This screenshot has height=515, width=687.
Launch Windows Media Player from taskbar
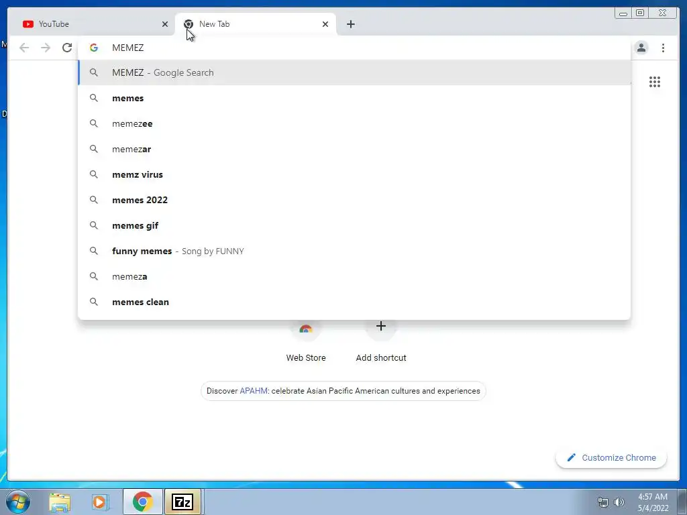(100, 502)
